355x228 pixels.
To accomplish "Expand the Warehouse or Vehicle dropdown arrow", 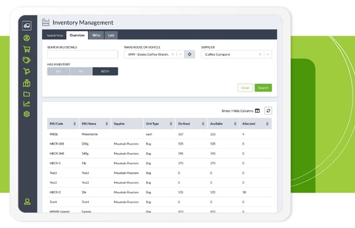I will 180,54.
